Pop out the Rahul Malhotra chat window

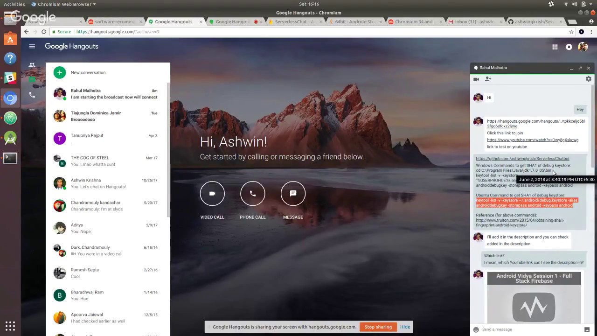coord(580,68)
